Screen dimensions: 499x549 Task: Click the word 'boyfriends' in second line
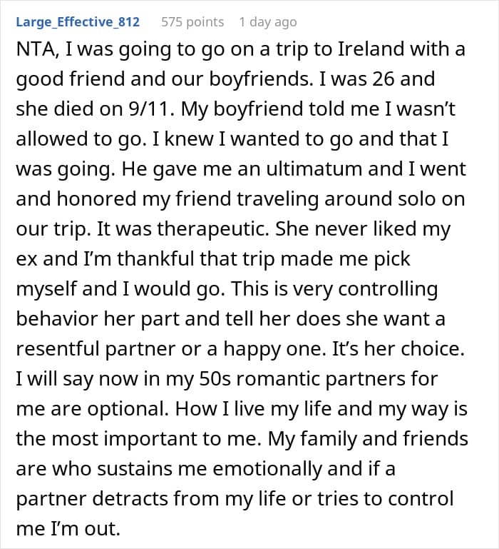[x=259, y=79]
